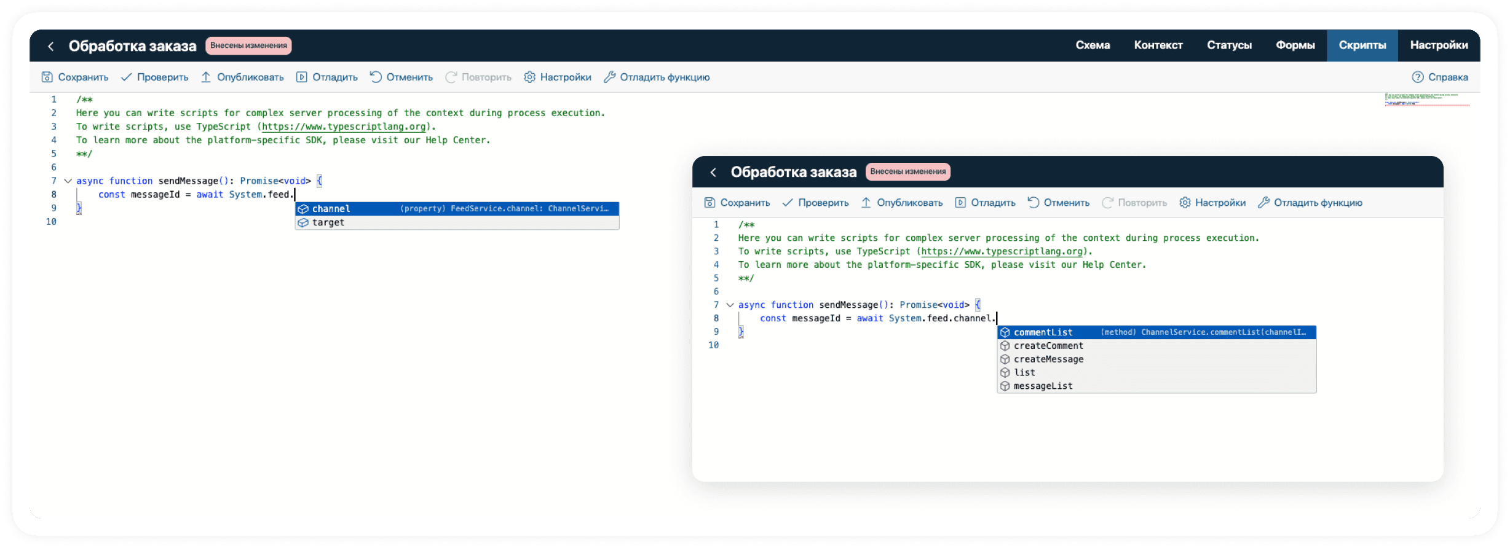The height and width of the screenshot is (548, 1510).
Task: Click Повторить redo icon in main toolbar
Action: click(x=451, y=77)
